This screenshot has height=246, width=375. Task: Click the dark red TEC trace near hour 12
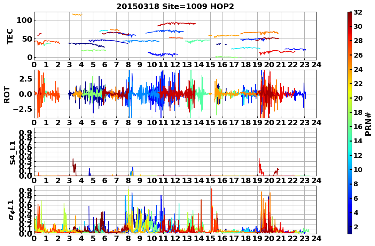point(176,24)
